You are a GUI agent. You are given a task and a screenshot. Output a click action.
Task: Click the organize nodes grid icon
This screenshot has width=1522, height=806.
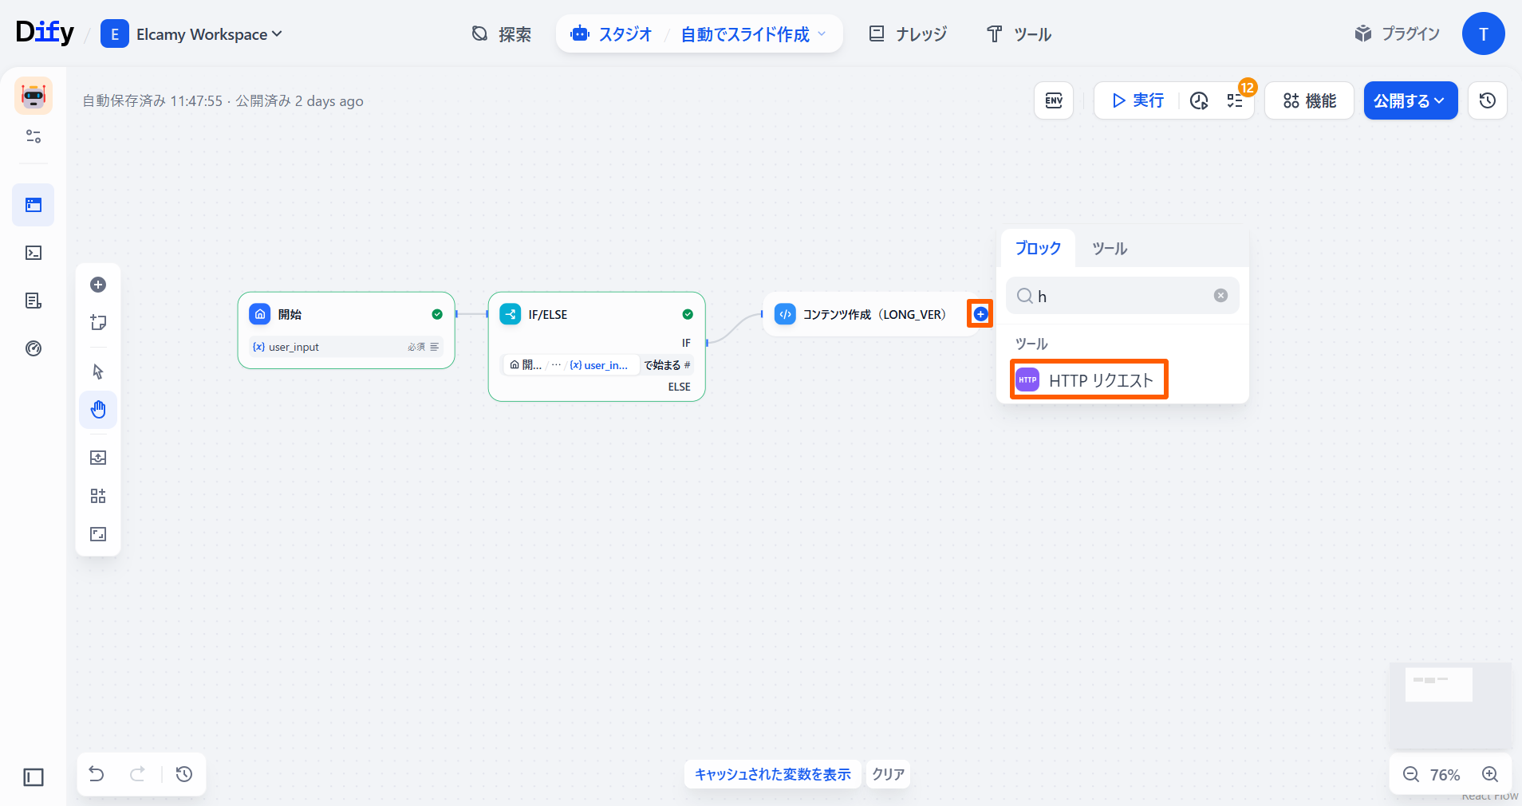tap(98, 496)
